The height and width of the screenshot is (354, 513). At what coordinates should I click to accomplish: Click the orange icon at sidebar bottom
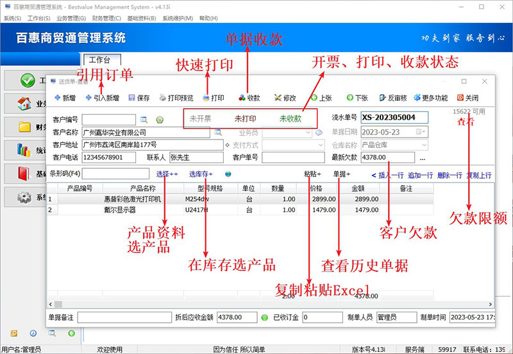pos(13,333)
